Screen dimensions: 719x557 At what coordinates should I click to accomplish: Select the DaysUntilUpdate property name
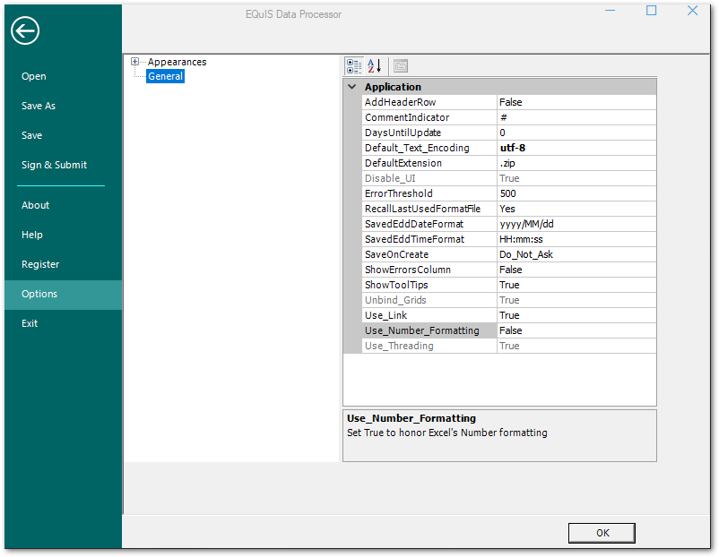[429, 133]
